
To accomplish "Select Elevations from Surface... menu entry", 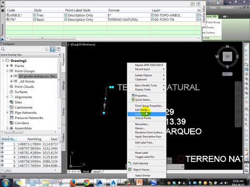I will 149,132.
